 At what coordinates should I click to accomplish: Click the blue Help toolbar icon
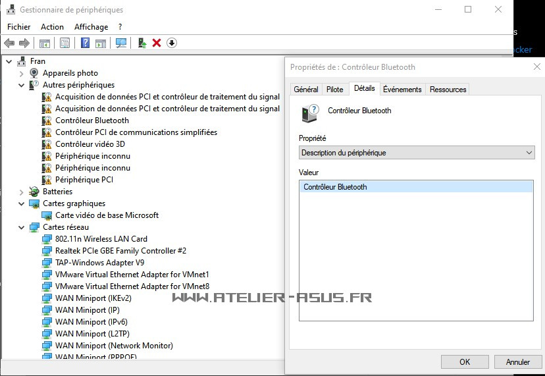point(85,43)
